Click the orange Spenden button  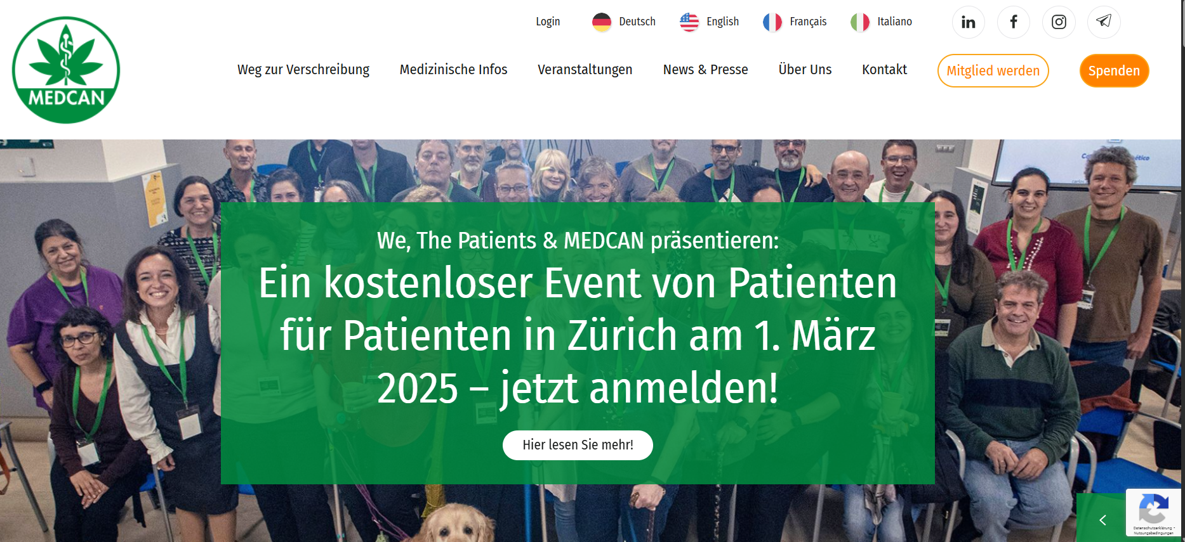coord(1114,70)
